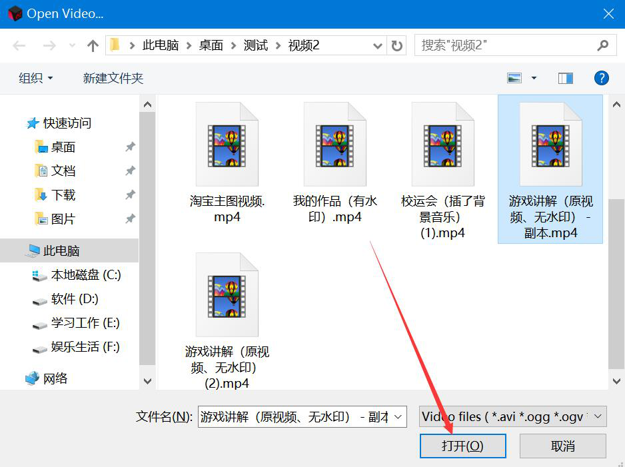Click the search magnifier icon
Image resolution: width=625 pixels, height=467 pixels.
click(602, 45)
